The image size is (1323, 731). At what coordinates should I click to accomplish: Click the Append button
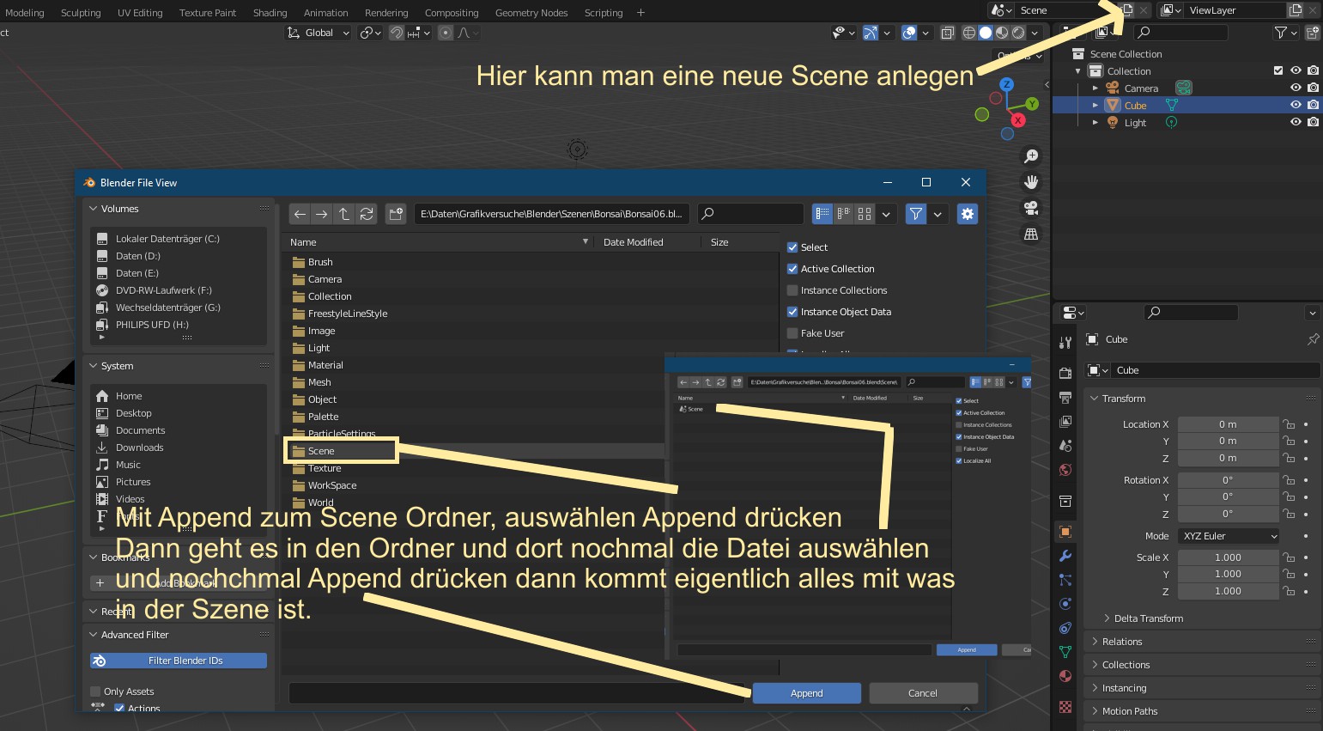click(806, 693)
